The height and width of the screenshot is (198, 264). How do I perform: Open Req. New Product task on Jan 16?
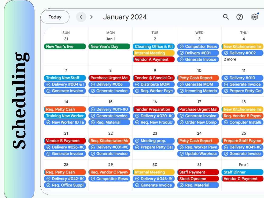click(154, 122)
